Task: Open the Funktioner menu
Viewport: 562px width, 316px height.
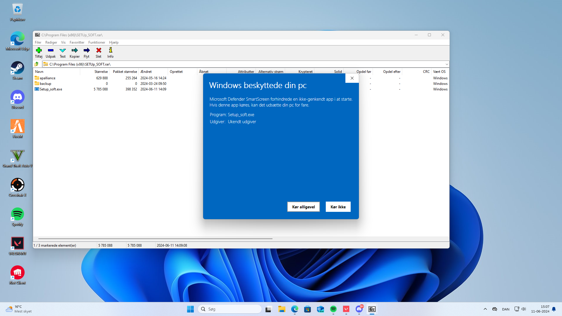Action: (x=97, y=42)
